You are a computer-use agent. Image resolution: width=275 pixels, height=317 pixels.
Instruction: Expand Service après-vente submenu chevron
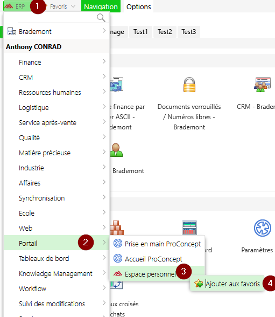pos(104,122)
